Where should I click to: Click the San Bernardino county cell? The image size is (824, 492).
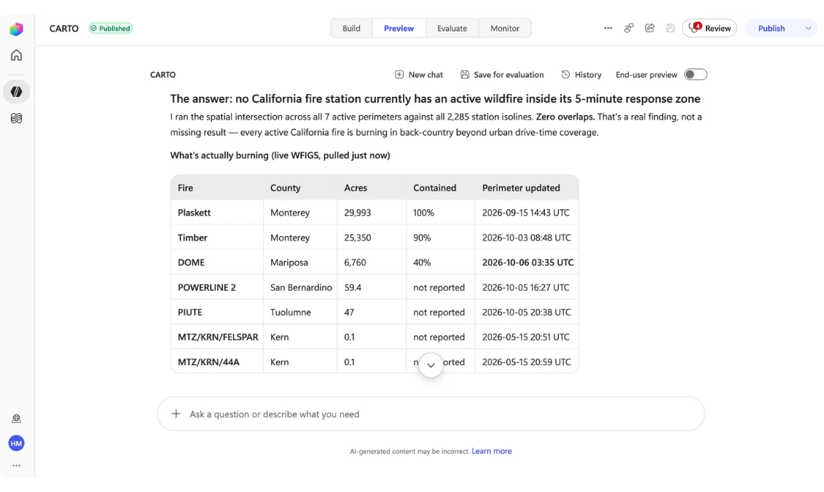301,287
